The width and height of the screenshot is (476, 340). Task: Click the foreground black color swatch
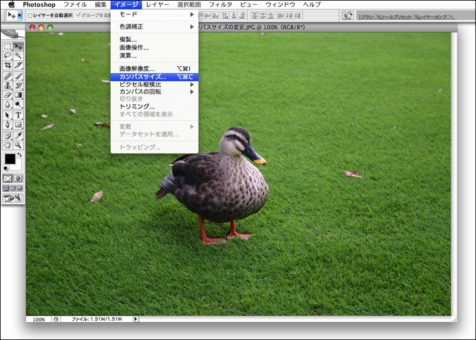[x=10, y=159]
